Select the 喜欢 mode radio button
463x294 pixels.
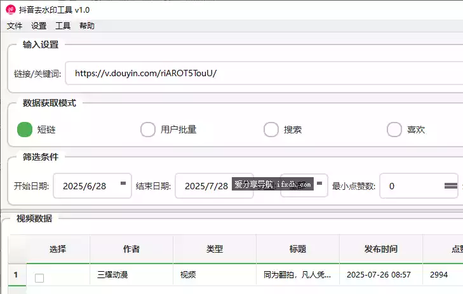pos(394,130)
